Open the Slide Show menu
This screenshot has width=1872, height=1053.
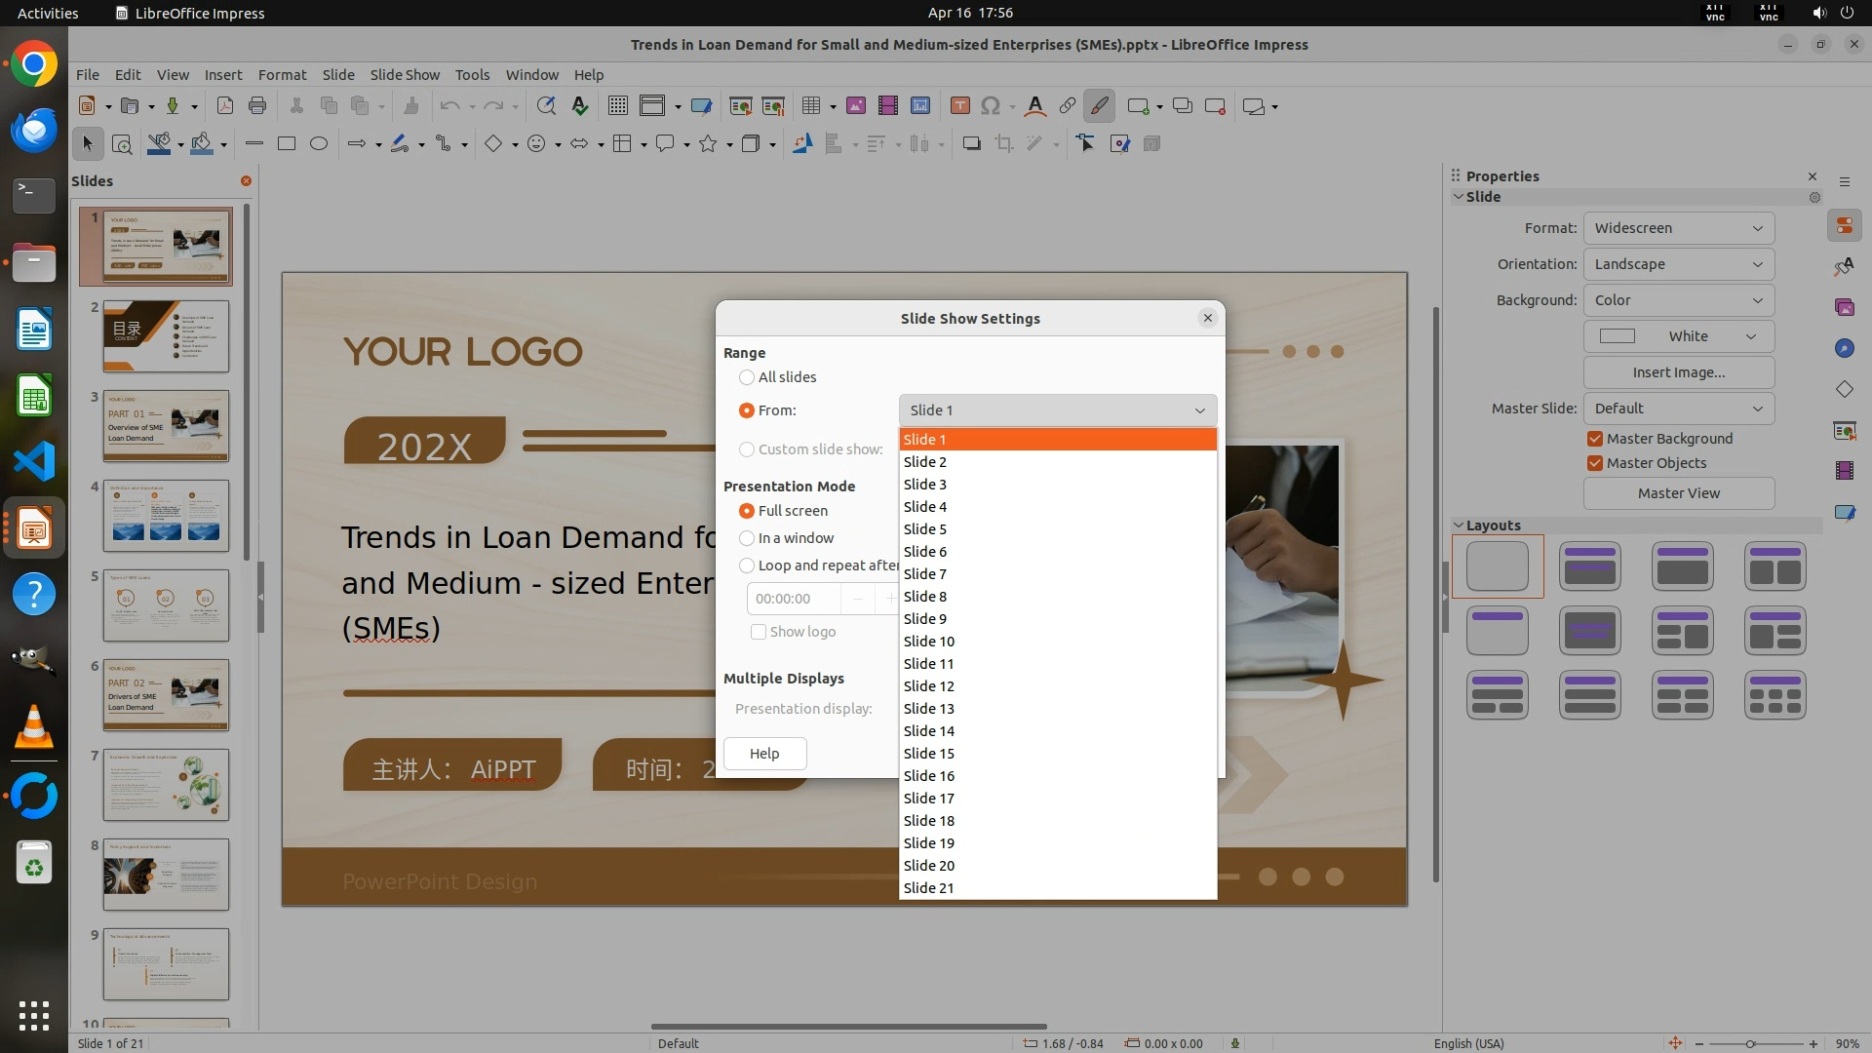(x=405, y=75)
